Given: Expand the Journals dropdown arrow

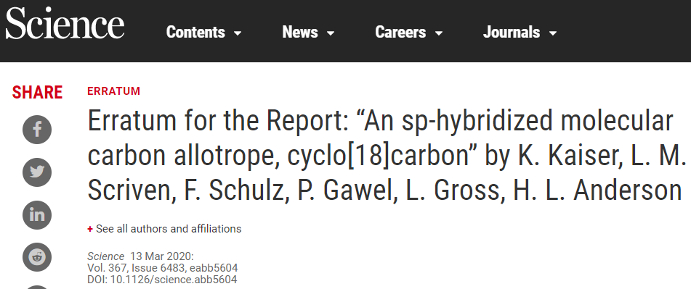Looking at the screenshot, I should (553, 33).
